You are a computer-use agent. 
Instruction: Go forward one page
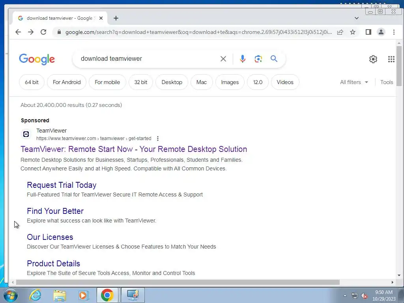click(31, 32)
